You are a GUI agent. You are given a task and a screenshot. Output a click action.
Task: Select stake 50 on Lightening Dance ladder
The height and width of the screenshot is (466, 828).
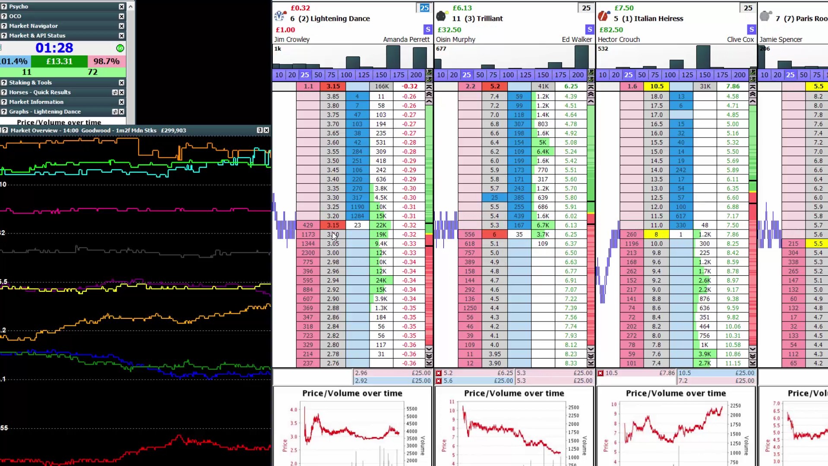[318, 75]
